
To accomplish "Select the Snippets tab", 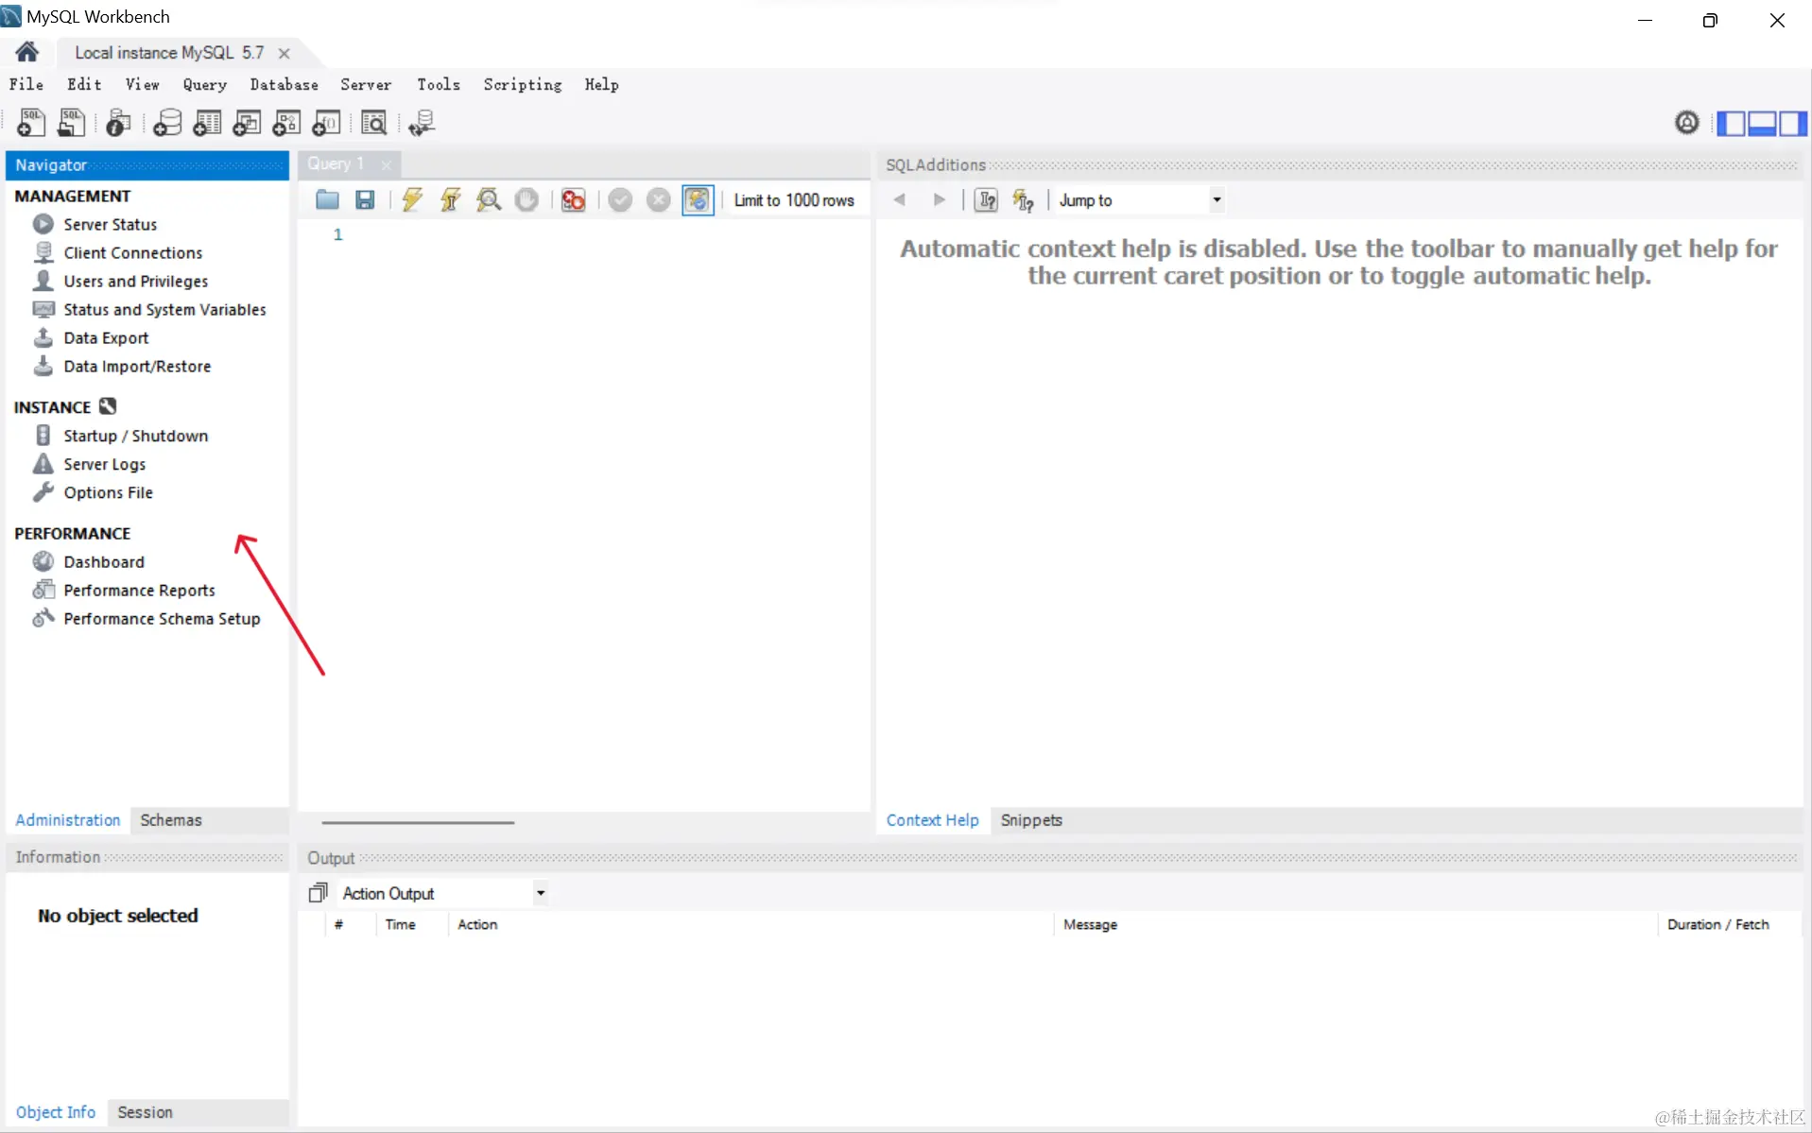I will click(1031, 820).
